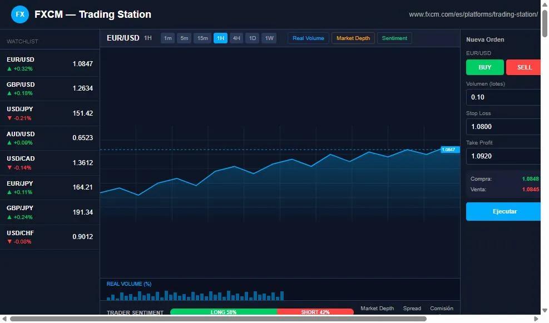549x323 pixels.
Task: Open GBP/JPY in the watchlist
Action: tap(50, 212)
